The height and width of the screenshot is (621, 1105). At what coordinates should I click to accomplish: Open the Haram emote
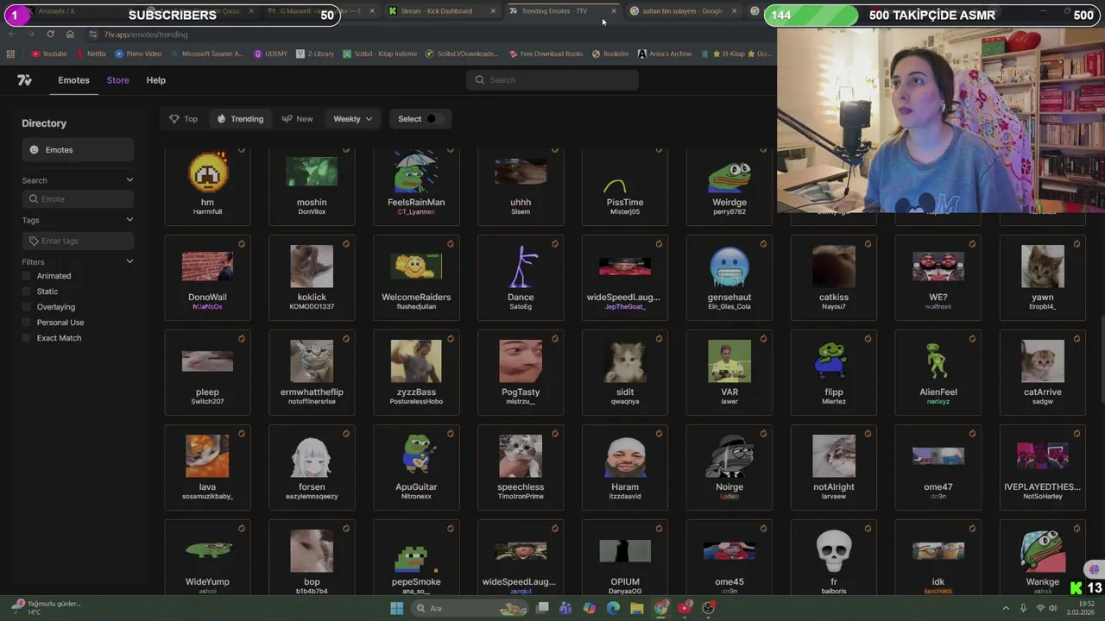click(625, 467)
